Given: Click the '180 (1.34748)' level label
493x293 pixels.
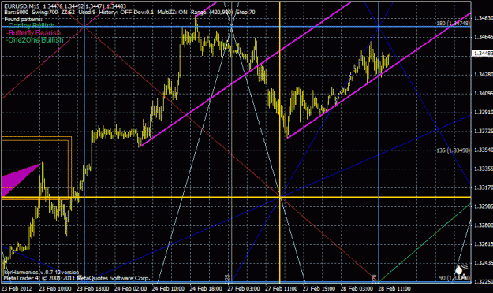Looking at the screenshot, I should tap(453, 24).
